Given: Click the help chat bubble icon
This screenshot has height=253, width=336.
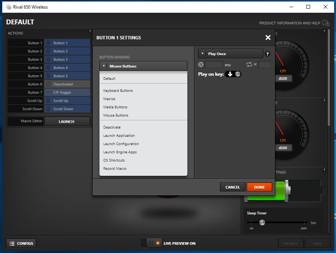Looking at the screenshot, I should pyautogui.click(x=326, y=22).
